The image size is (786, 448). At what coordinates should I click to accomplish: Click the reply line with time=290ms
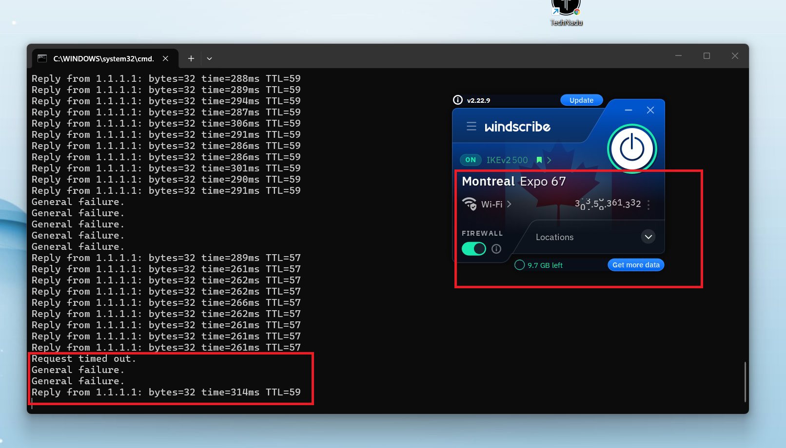pos(166,180)
